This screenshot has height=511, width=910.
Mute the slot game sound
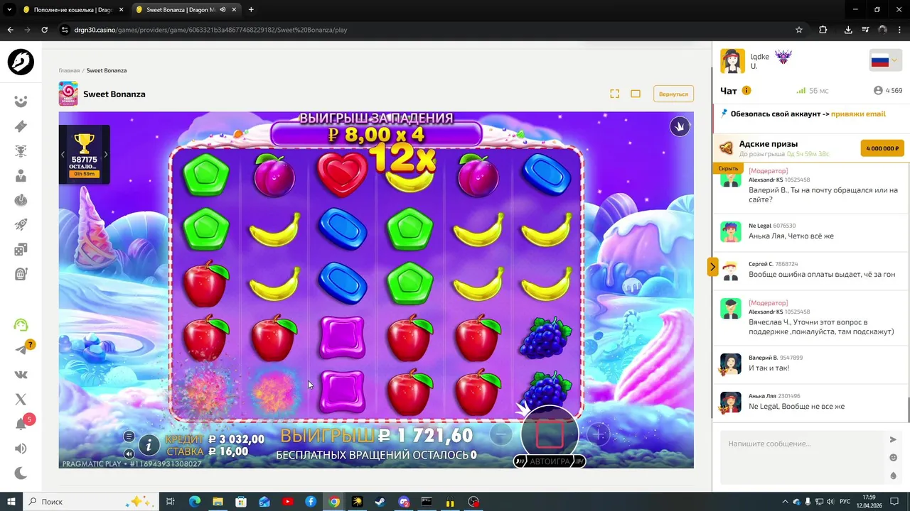129,454
